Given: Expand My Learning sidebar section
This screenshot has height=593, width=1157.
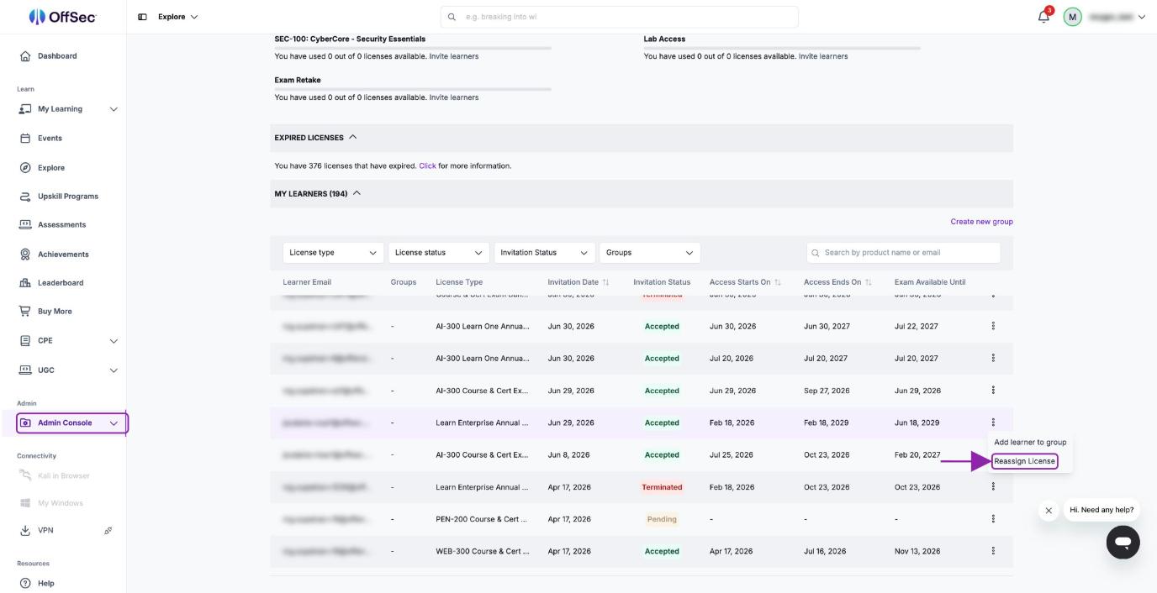Looking at the screenshot, I should click(114, 109).
